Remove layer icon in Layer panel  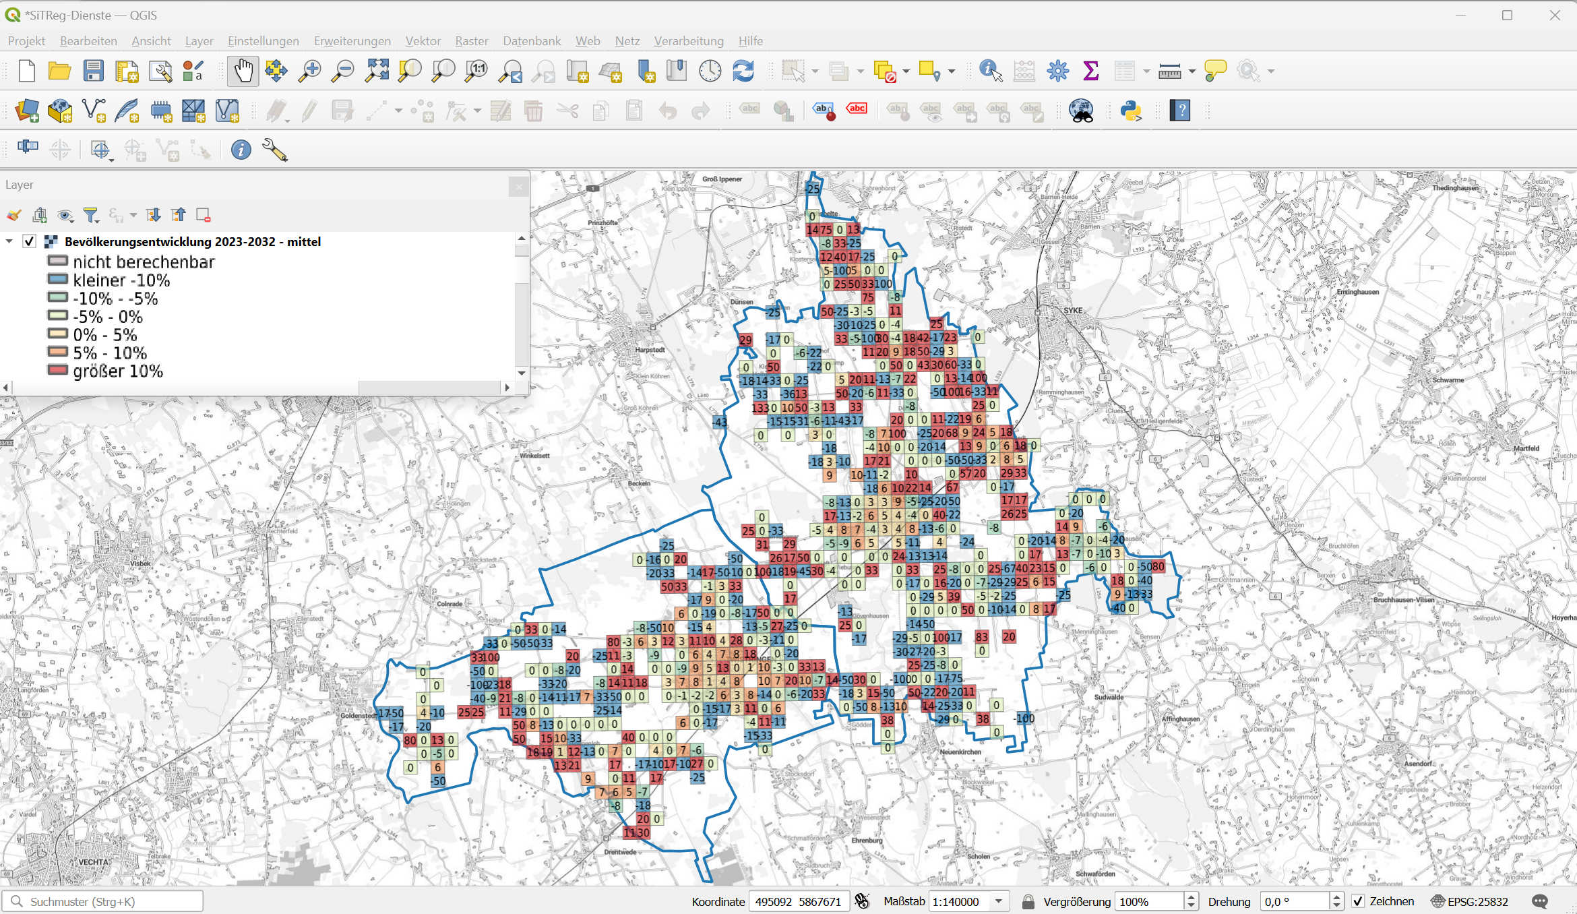(204, 215)
